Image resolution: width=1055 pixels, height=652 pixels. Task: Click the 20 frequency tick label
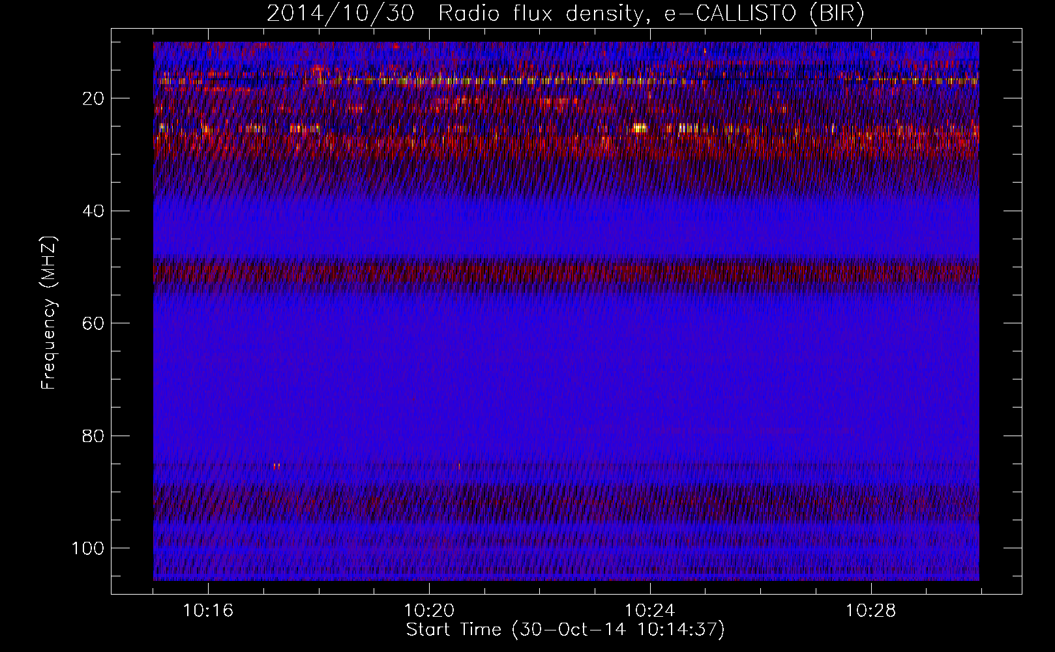coord(93,98)
